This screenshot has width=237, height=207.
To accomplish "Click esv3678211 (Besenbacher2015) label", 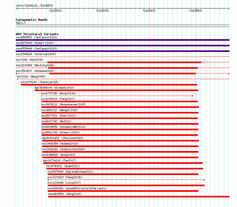I will [x=64, y=104].
